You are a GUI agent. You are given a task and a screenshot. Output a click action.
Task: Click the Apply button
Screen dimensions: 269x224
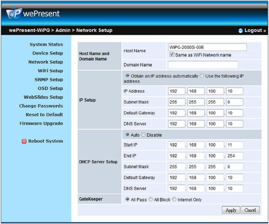(231, 210)
